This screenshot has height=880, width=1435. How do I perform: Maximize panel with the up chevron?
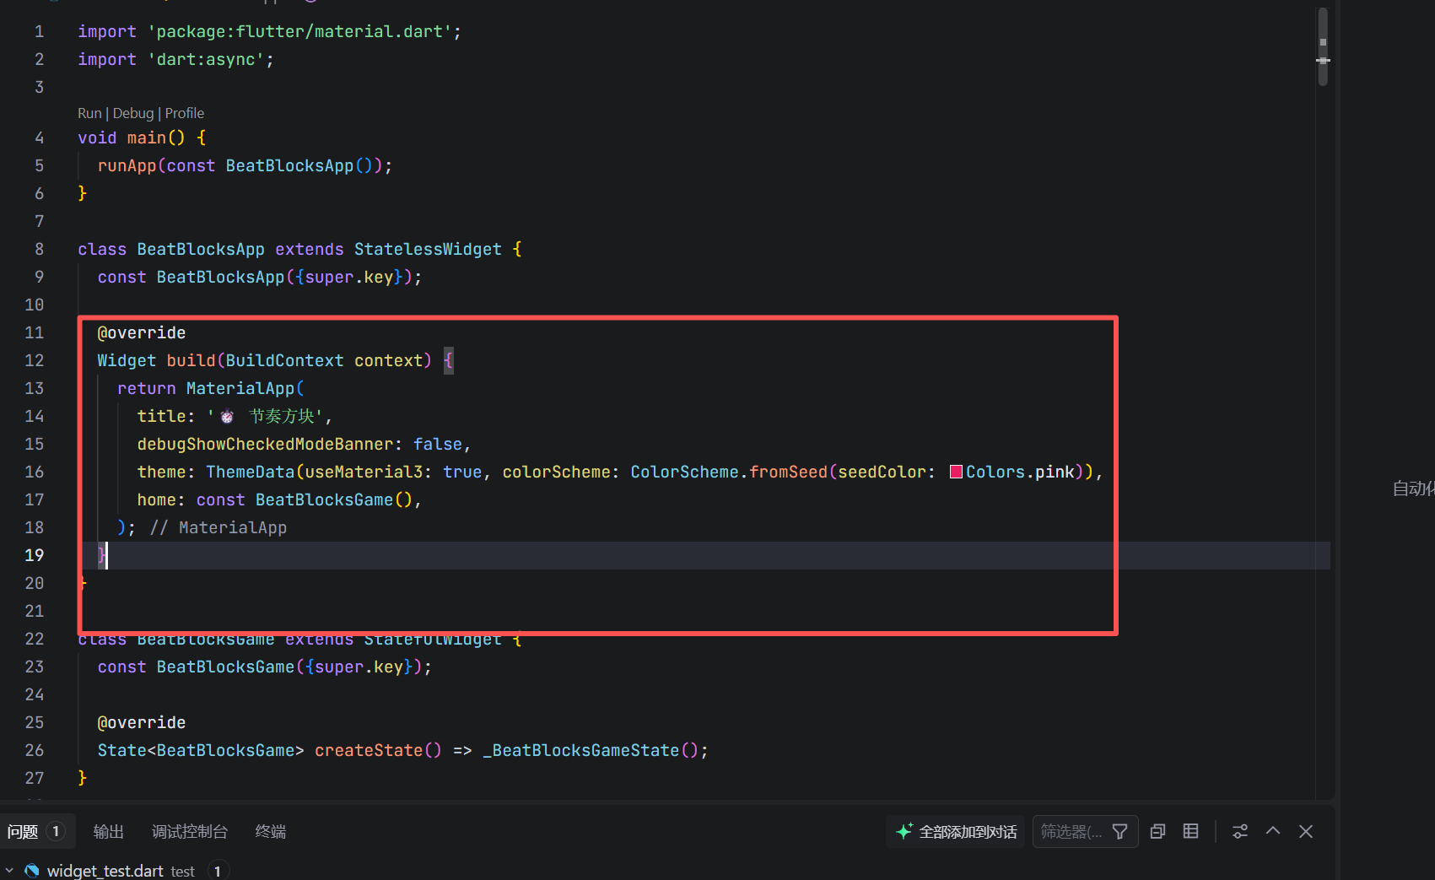[x=1273, y=832]
